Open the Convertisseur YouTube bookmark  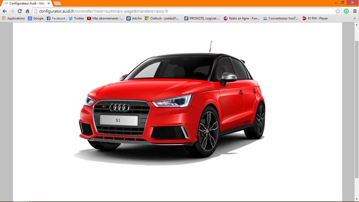click(x=281, y=18)
